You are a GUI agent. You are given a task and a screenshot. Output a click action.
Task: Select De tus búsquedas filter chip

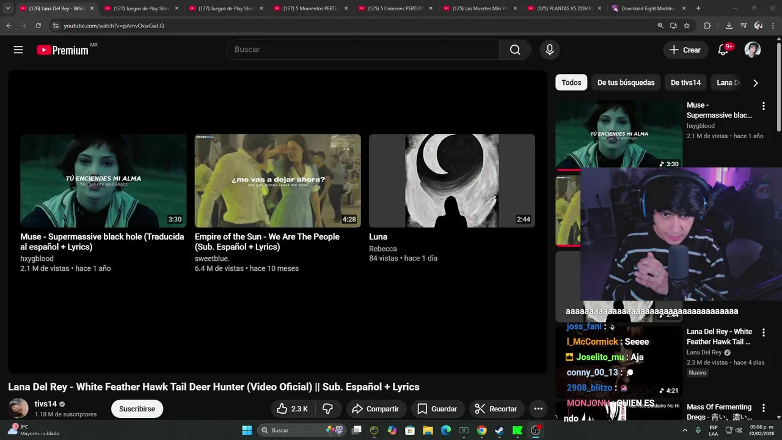point(626,82)
